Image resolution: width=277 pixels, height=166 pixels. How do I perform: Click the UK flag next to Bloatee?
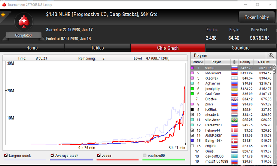tap(234, 99)
